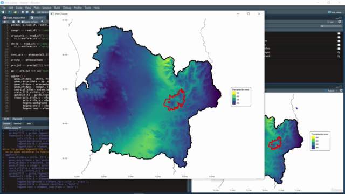Viewport: 345px width, 194px height.
Task: Click the Environment pane refresh icon
Action: pyautogui.click(x=340, y=22)
